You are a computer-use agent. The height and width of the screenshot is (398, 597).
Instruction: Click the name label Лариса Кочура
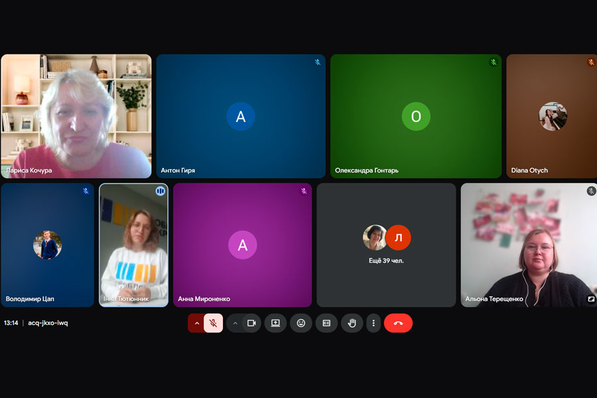29,170
